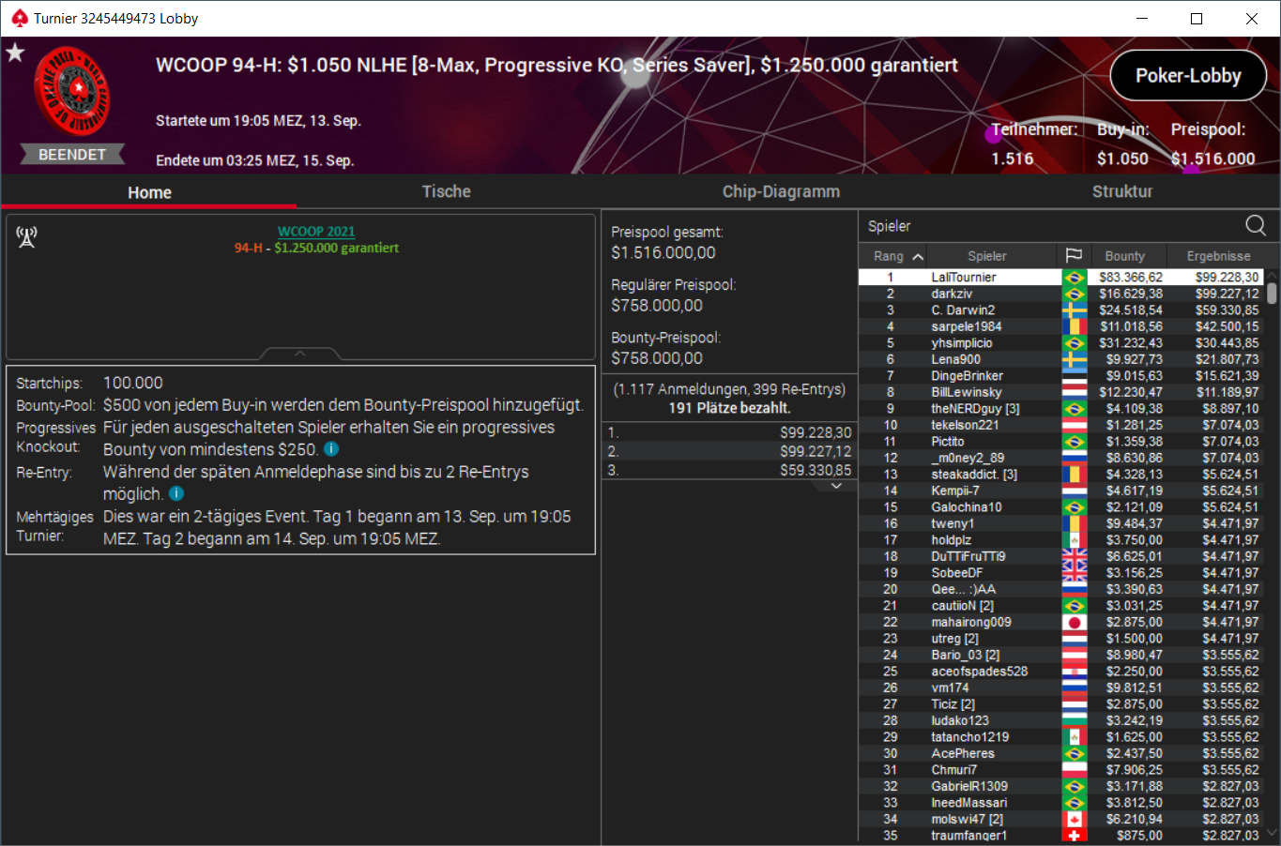Click the favorite star icon

(x=15, y=53)
